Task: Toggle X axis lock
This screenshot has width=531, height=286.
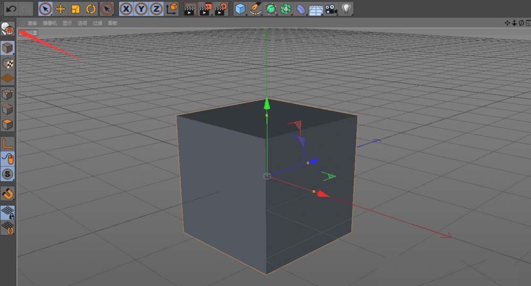Action: coord(126,8)
